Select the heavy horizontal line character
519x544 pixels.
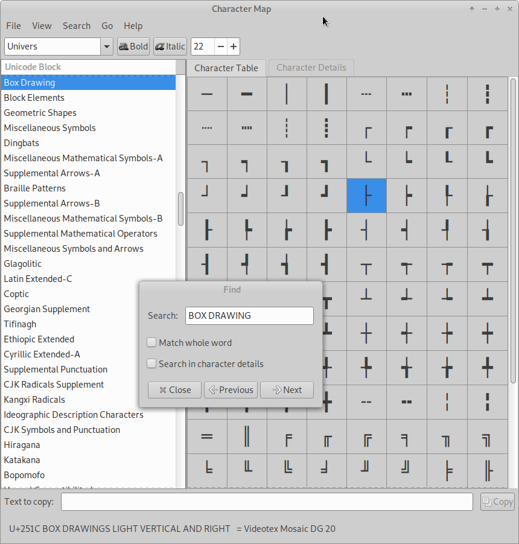247,94
